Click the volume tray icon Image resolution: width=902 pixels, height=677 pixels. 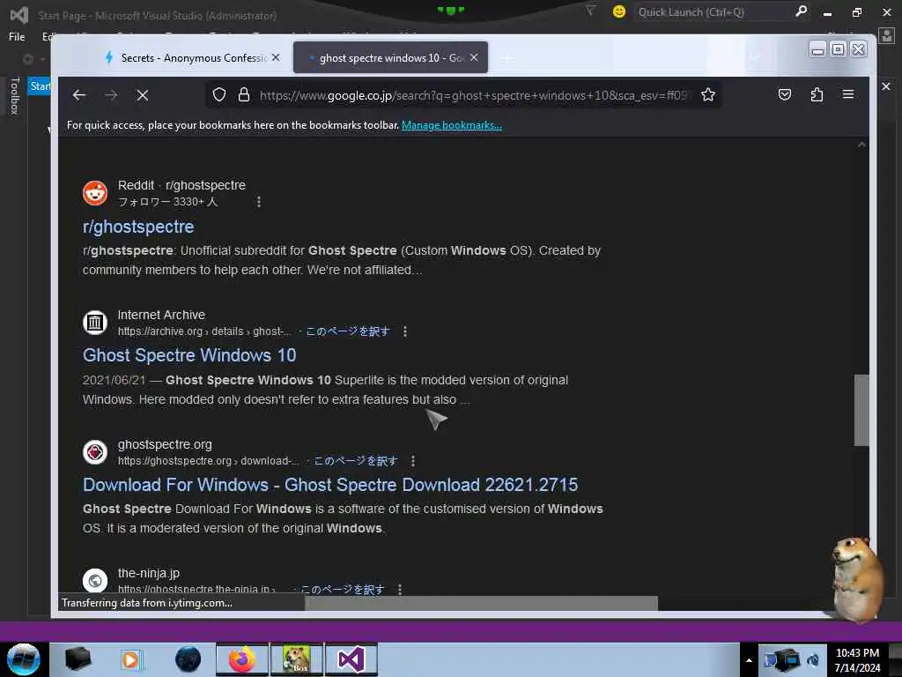coord(813,659)
